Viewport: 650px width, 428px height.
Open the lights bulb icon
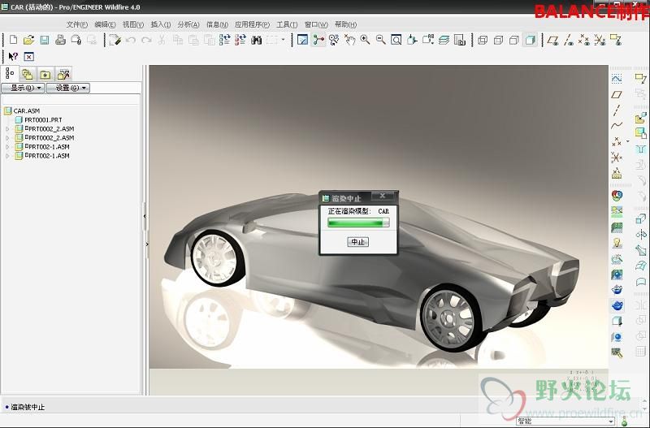click(617, 243)
